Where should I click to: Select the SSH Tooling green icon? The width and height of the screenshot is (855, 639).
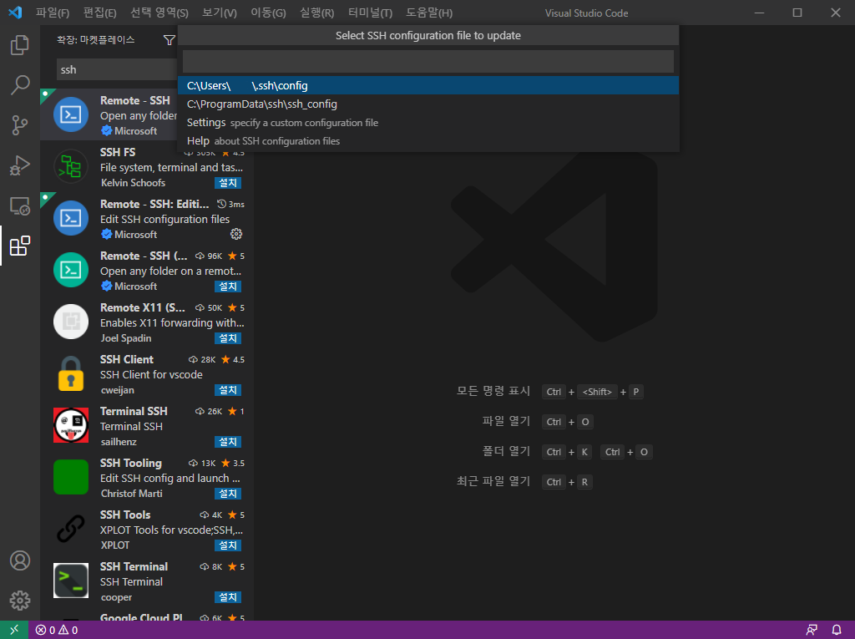[x=71, y=477]
